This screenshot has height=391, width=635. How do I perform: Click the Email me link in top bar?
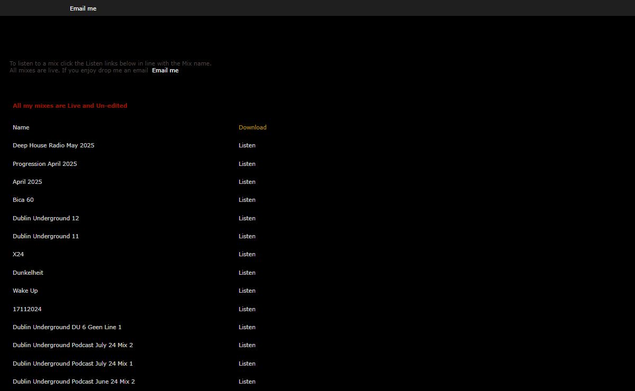click(x=83, y=8)
